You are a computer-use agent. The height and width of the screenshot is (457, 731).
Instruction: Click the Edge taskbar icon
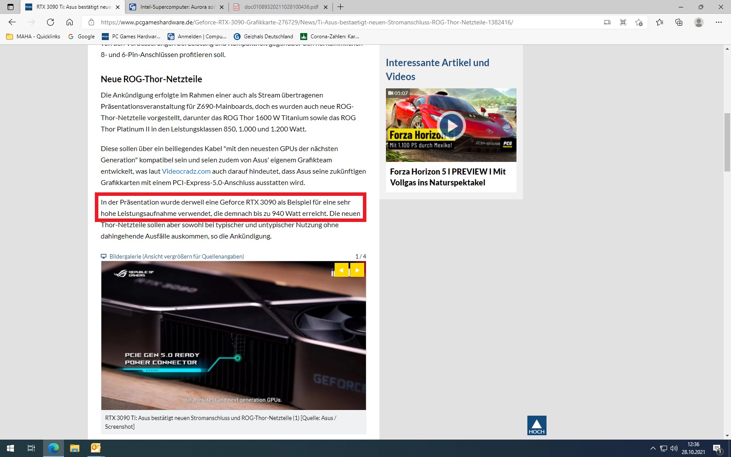coord(54,448)
